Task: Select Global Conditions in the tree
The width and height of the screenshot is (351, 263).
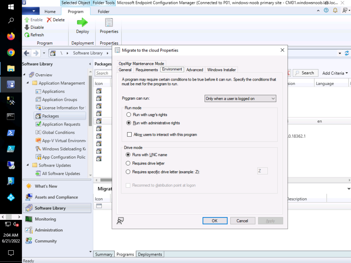Action: point(58,133)
